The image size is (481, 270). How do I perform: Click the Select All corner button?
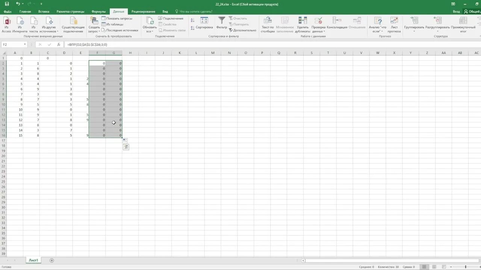[x=3, y=53]
